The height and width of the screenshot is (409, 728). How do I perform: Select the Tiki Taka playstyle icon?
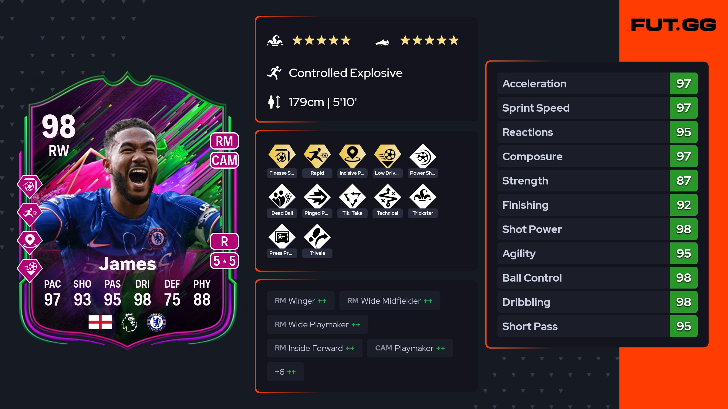352,196
